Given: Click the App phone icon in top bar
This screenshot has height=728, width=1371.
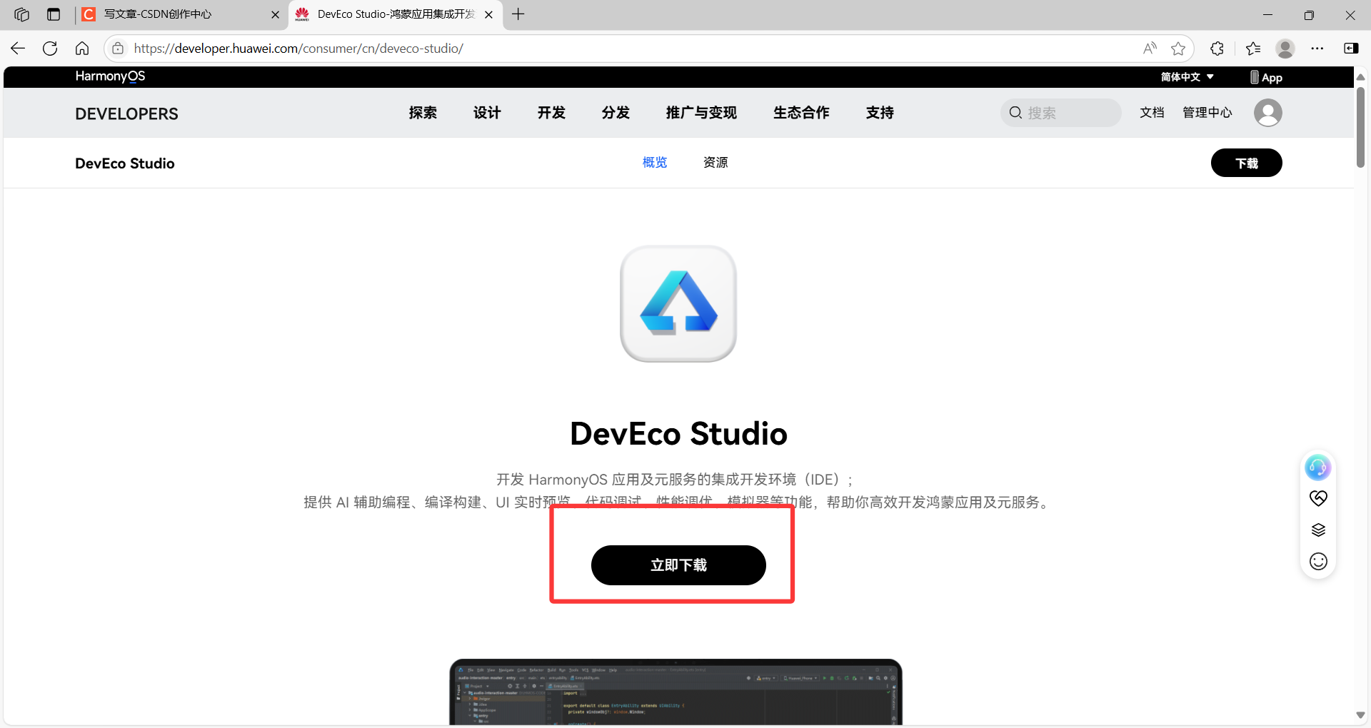Looking at the screenshot, I should 1266,77.
